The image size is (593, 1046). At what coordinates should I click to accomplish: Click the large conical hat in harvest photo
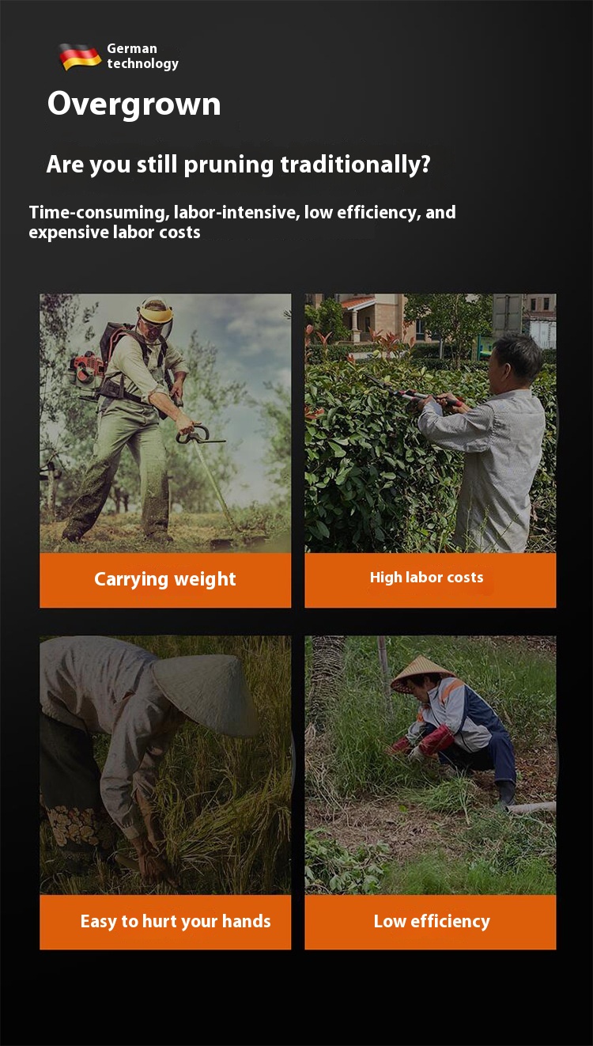(x=205, y=693)
